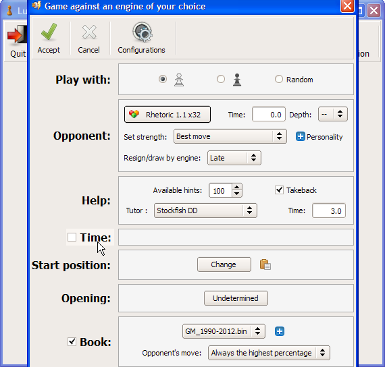Open the Opponent's move percentage dropdown
This screenshot has width=385, height=367.
click(269, 353)
